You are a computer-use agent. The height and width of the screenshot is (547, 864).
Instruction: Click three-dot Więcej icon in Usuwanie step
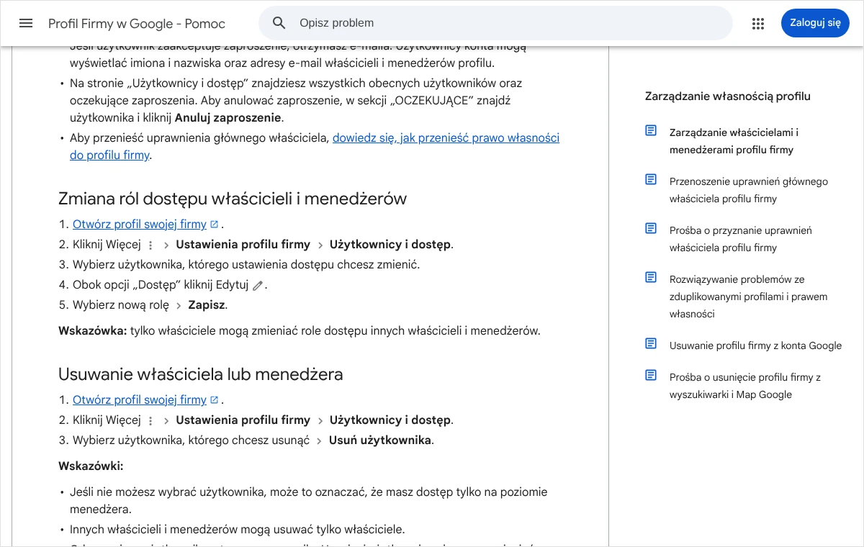(x=150, y=420)
